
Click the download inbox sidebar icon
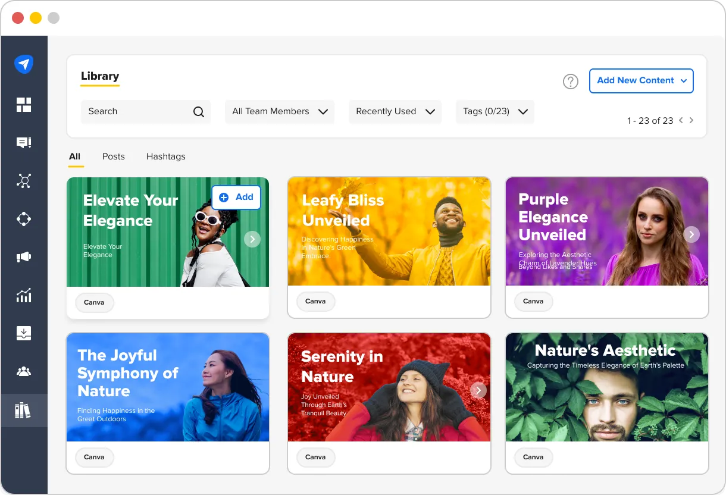(24, 333)
